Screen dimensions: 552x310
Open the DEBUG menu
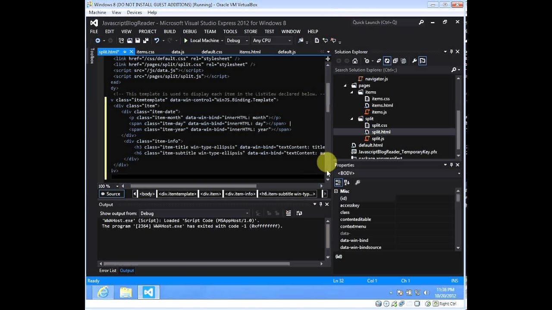[190, 31]
